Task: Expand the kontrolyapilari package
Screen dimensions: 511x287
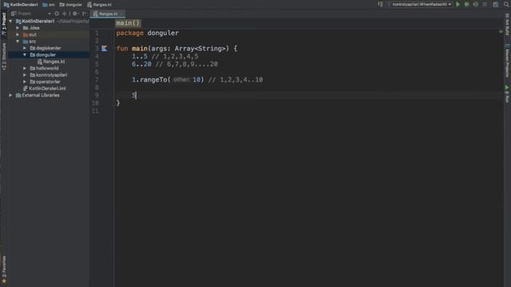Action: (x=25, y=75)
